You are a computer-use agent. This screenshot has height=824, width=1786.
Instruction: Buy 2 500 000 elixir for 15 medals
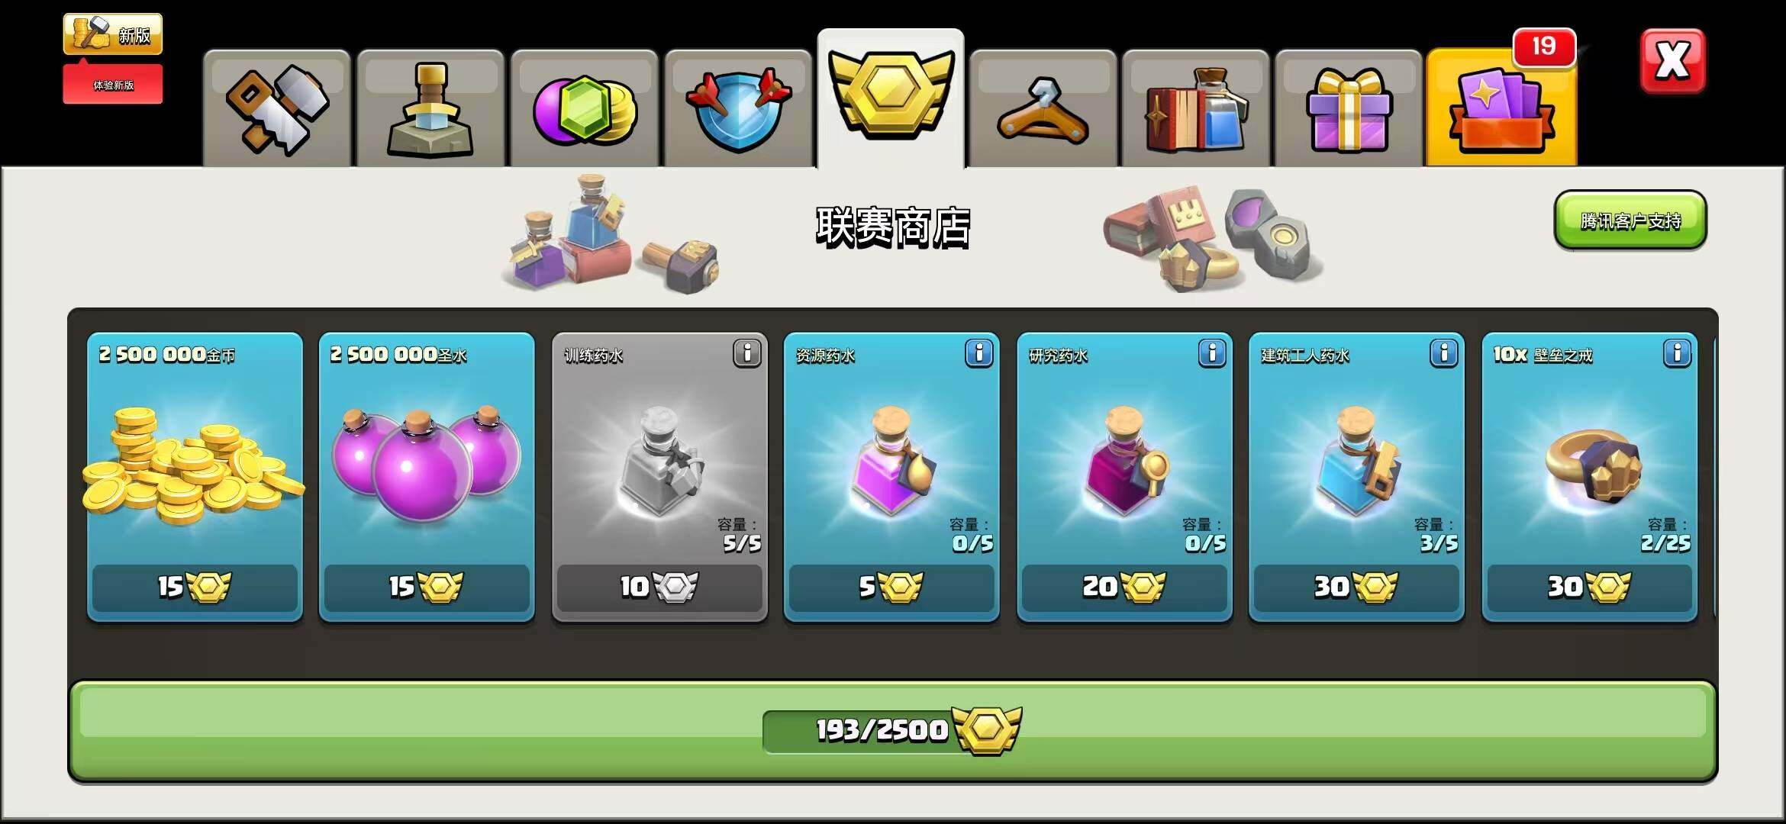tap(427, 587)
